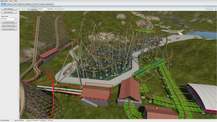Switch to the Coaster tab
217x122 pixels.
pyautogui.click(x=9, y=4)
